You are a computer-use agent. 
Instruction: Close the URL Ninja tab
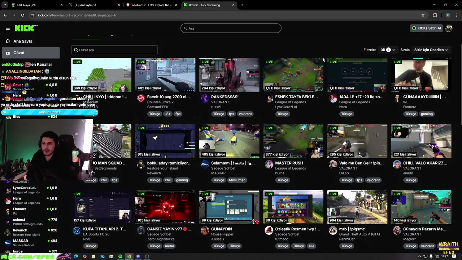(x=61, y=5)
